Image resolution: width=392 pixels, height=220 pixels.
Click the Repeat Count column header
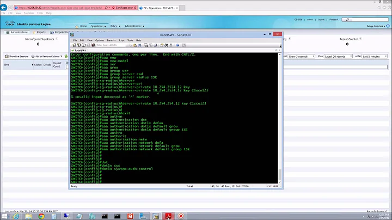pos(57,65)
